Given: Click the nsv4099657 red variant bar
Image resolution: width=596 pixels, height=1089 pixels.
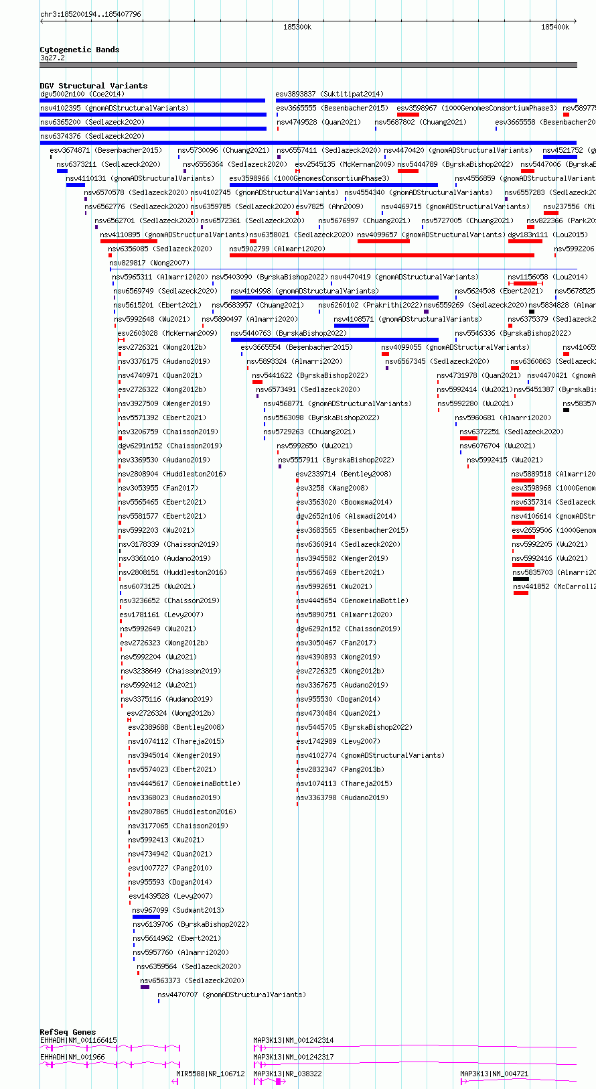Looking at the screenshot, I should (384, 241).
